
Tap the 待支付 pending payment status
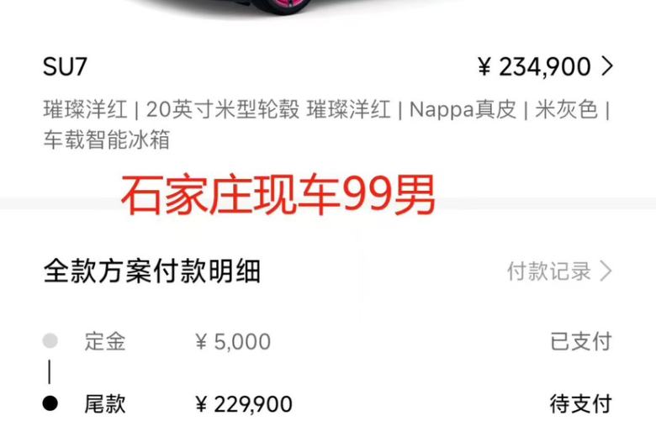coord(581,404)
